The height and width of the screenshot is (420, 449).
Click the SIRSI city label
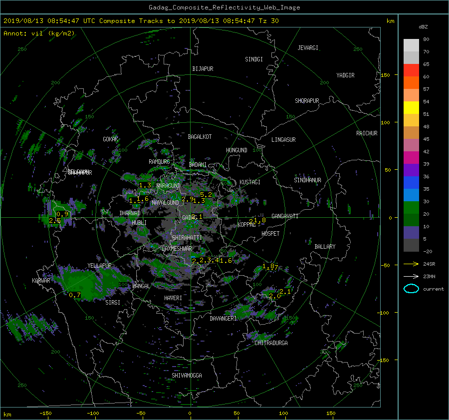[x=113, y=303]
